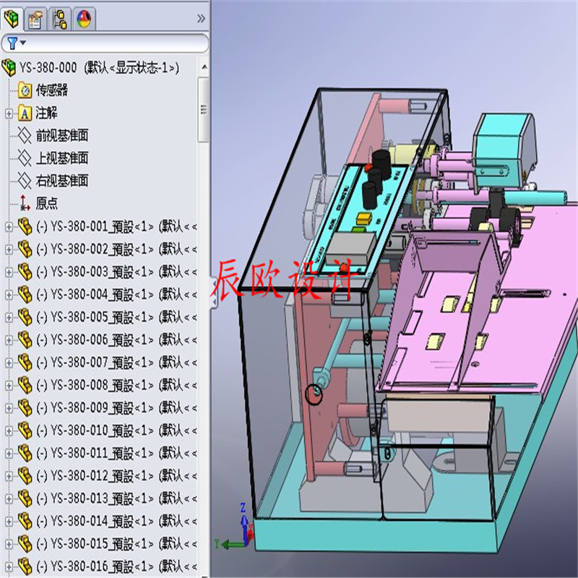Select the YS-380-015 part icon

pos(25,544)
